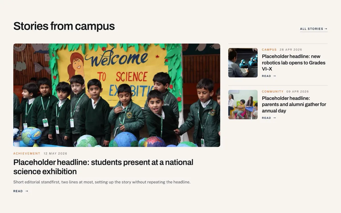The height and width of the screenshot is (213, 341).
Task: Click the Stories from campus heading
Action: point(64,26)
